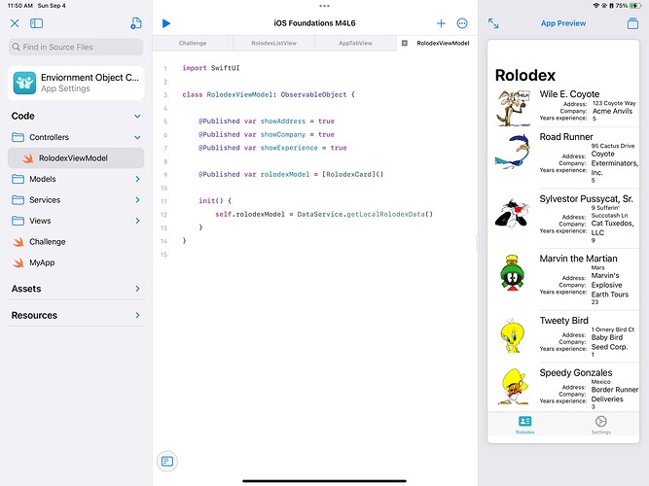Viewport: 649px width, 486px height.
Task: Expand the Models folder chevron
Action: point(137,179)
